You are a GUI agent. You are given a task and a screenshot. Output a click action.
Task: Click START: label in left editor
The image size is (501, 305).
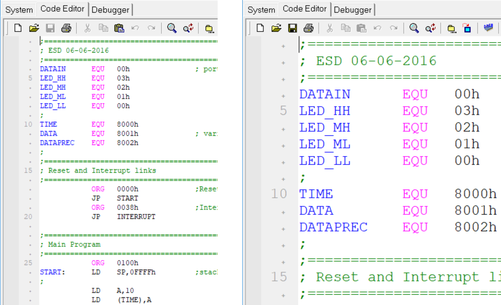[x=53, y=272]
